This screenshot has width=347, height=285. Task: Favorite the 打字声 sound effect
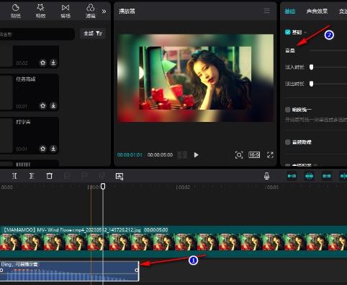42,149
